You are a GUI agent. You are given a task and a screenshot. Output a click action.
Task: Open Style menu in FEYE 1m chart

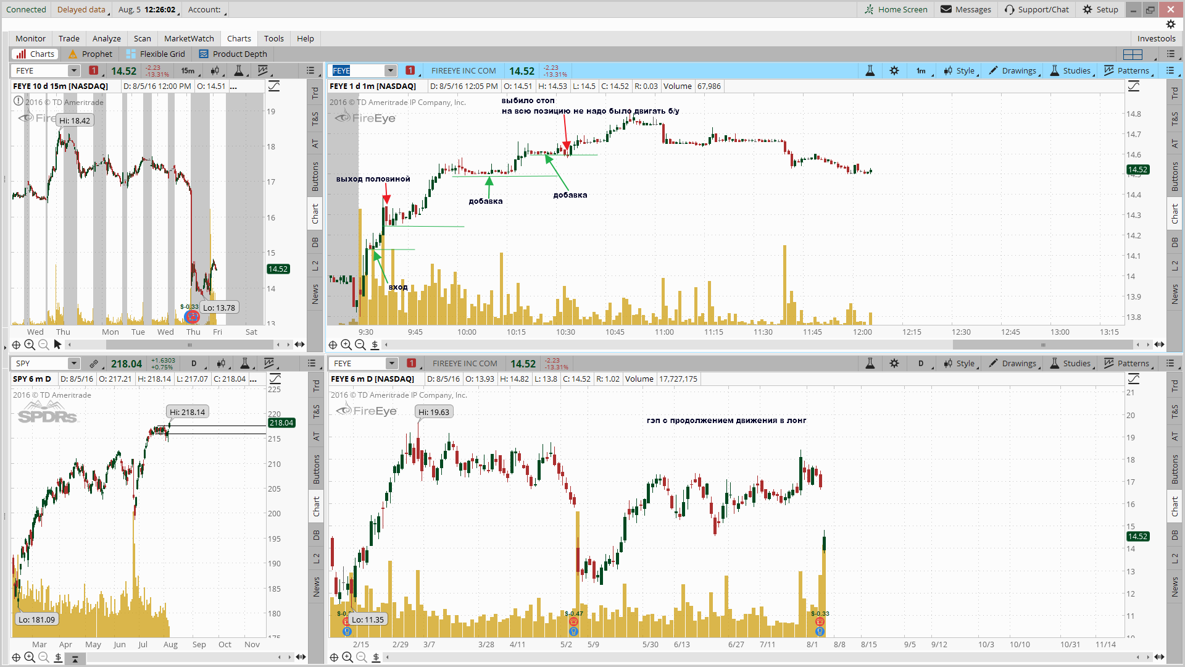pyautogui.click(x=959, y=70)
